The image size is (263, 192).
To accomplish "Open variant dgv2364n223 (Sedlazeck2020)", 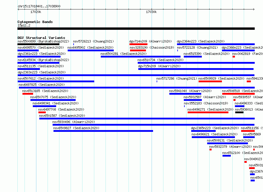I will tap(201, 41).
